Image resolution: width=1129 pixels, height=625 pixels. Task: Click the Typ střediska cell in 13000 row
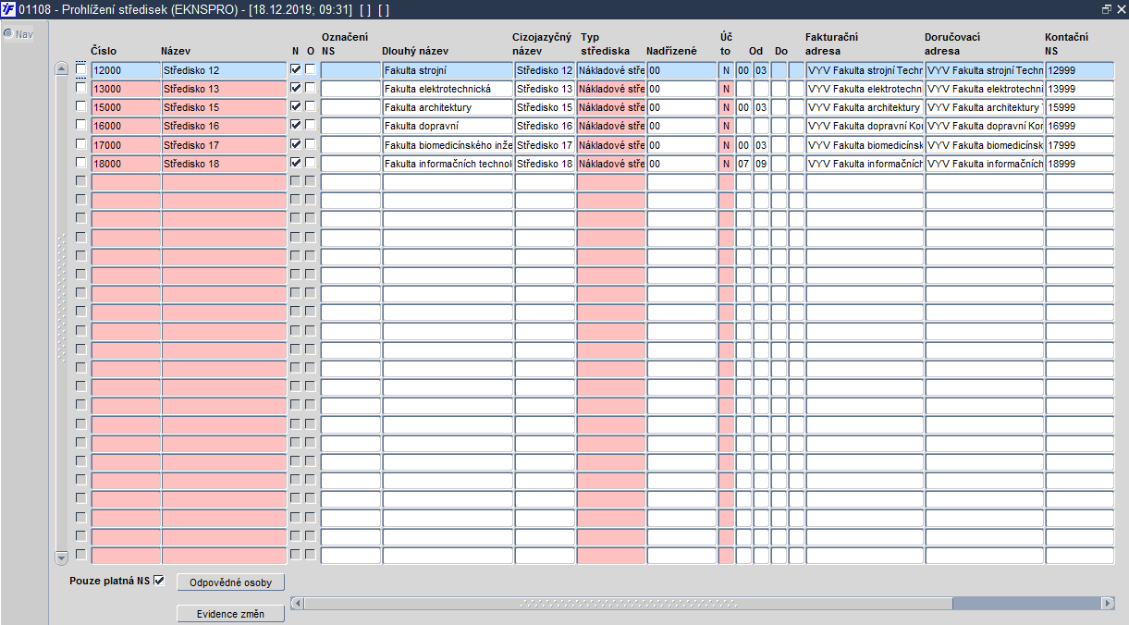tap(611, 89)
